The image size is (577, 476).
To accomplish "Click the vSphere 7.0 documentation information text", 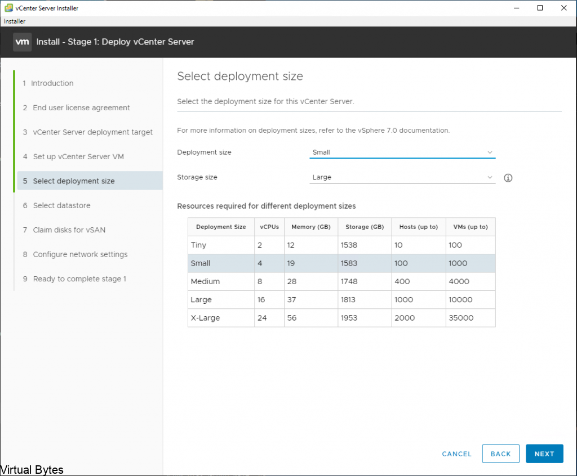I will [x=313, y=131].
